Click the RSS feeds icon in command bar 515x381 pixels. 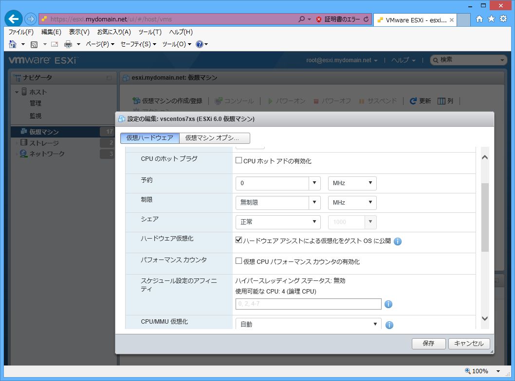(x=34, y=44)
